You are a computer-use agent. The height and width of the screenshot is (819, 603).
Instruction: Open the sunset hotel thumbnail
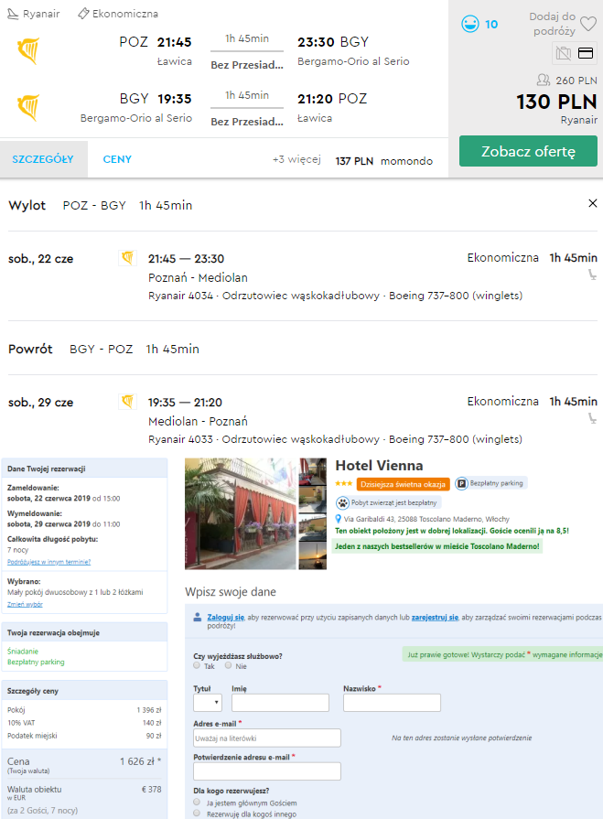[x=313, y=555]
